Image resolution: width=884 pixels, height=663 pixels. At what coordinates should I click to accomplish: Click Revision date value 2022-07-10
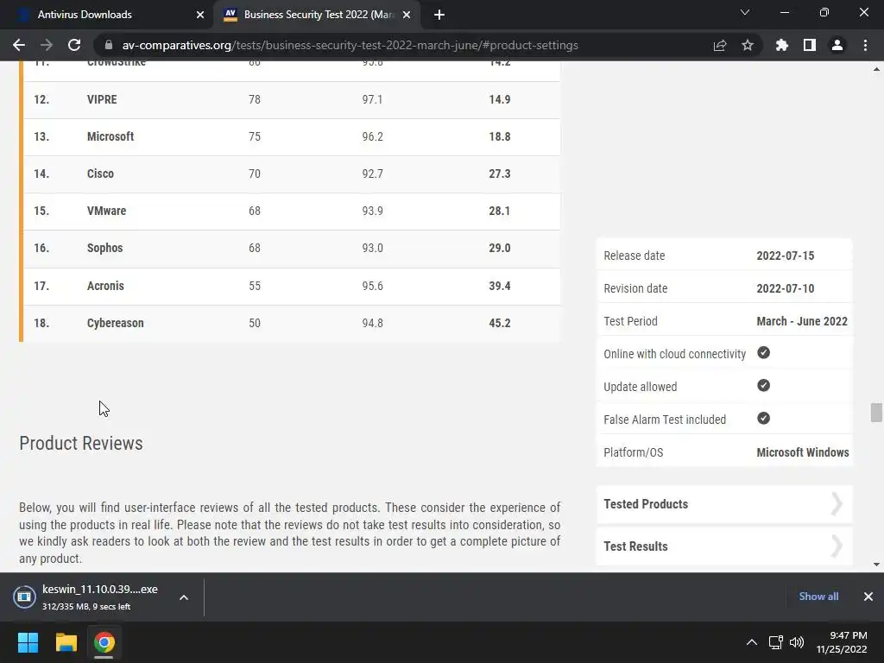tap(786, 288)
